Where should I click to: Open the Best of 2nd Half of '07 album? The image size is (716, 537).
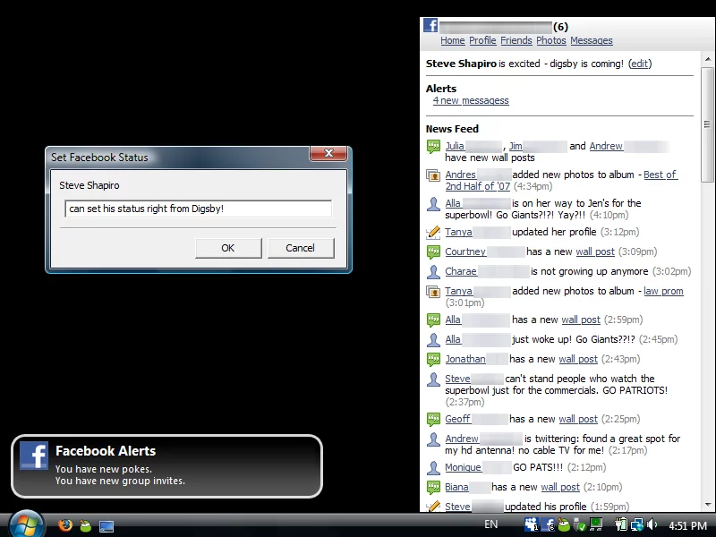[661, 175]
